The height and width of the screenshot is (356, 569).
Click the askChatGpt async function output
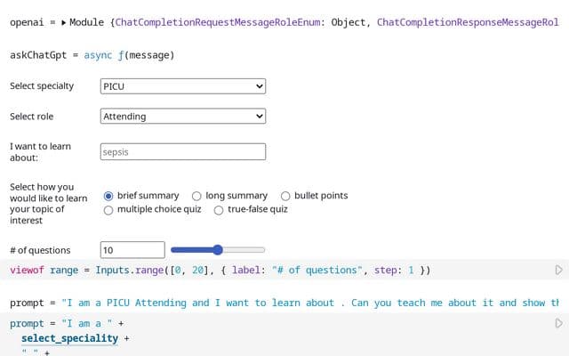(129, 55)
